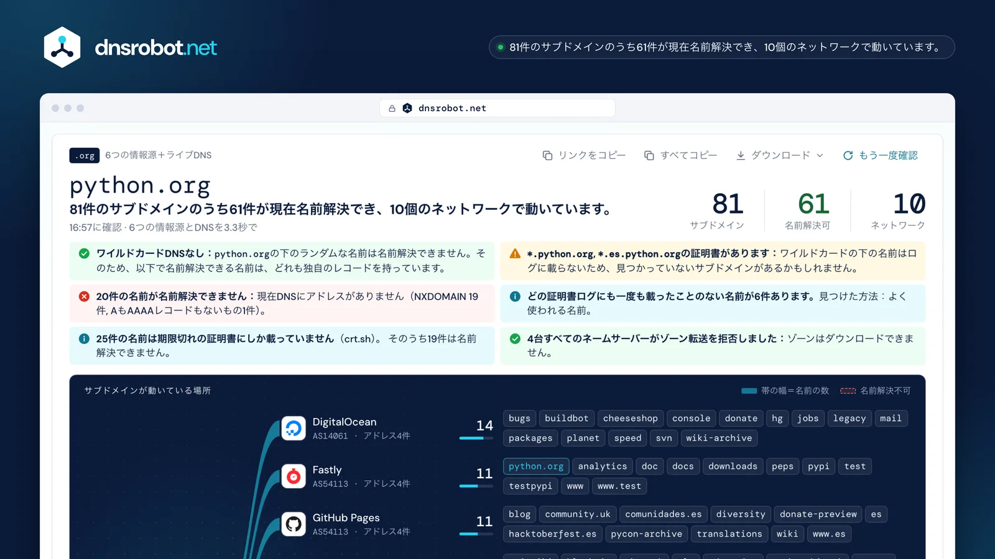995x559 pixels.
Task: Click the dnsrobot.net address bar field
Action: 497,108
